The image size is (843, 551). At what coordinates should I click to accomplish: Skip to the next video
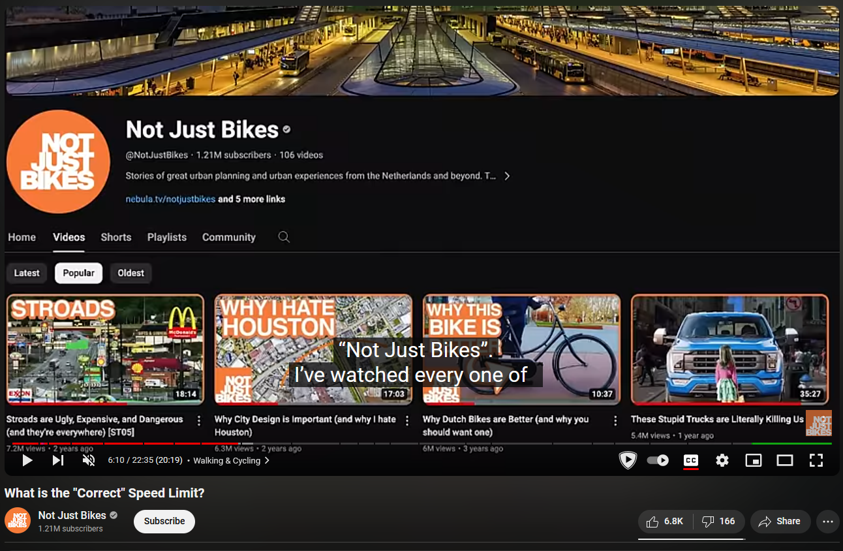(x=58, y=460)
